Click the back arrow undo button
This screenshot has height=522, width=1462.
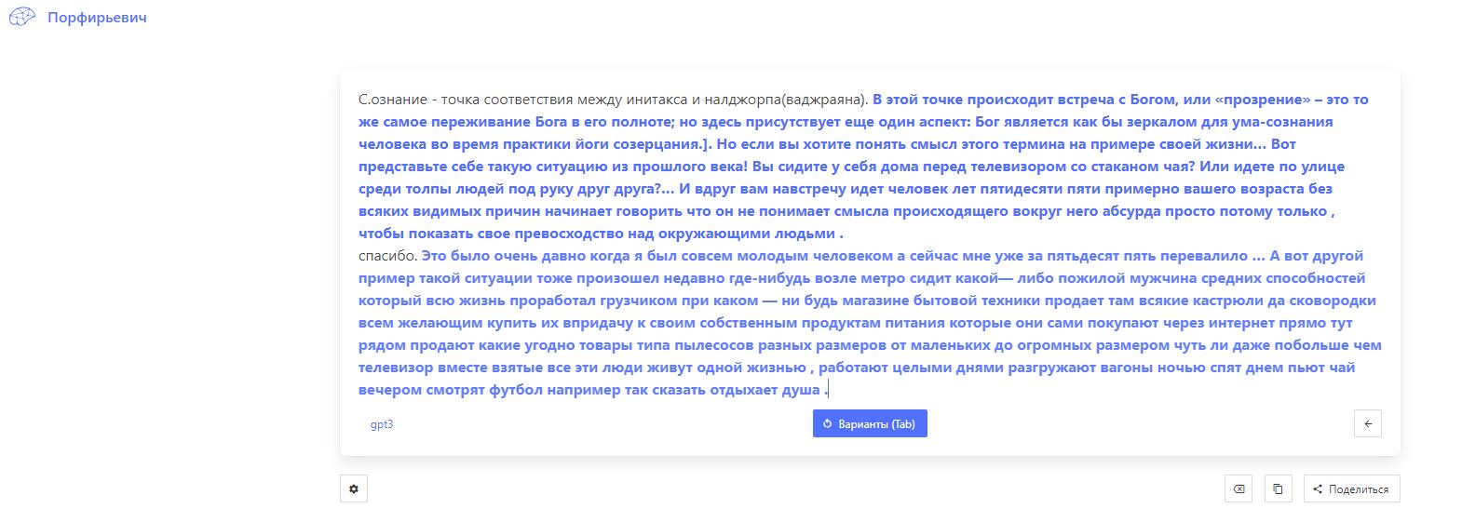(1368, 423)
